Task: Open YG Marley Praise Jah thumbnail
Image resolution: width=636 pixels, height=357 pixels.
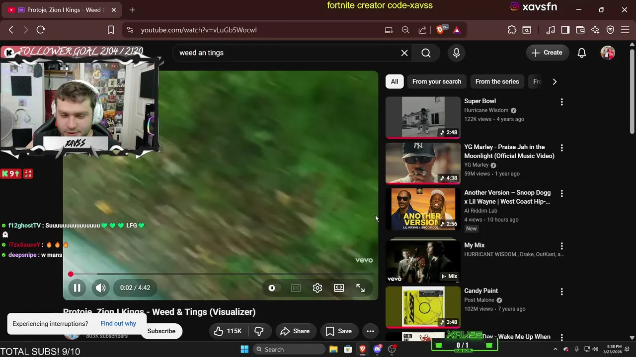Action: pos(423,163)
